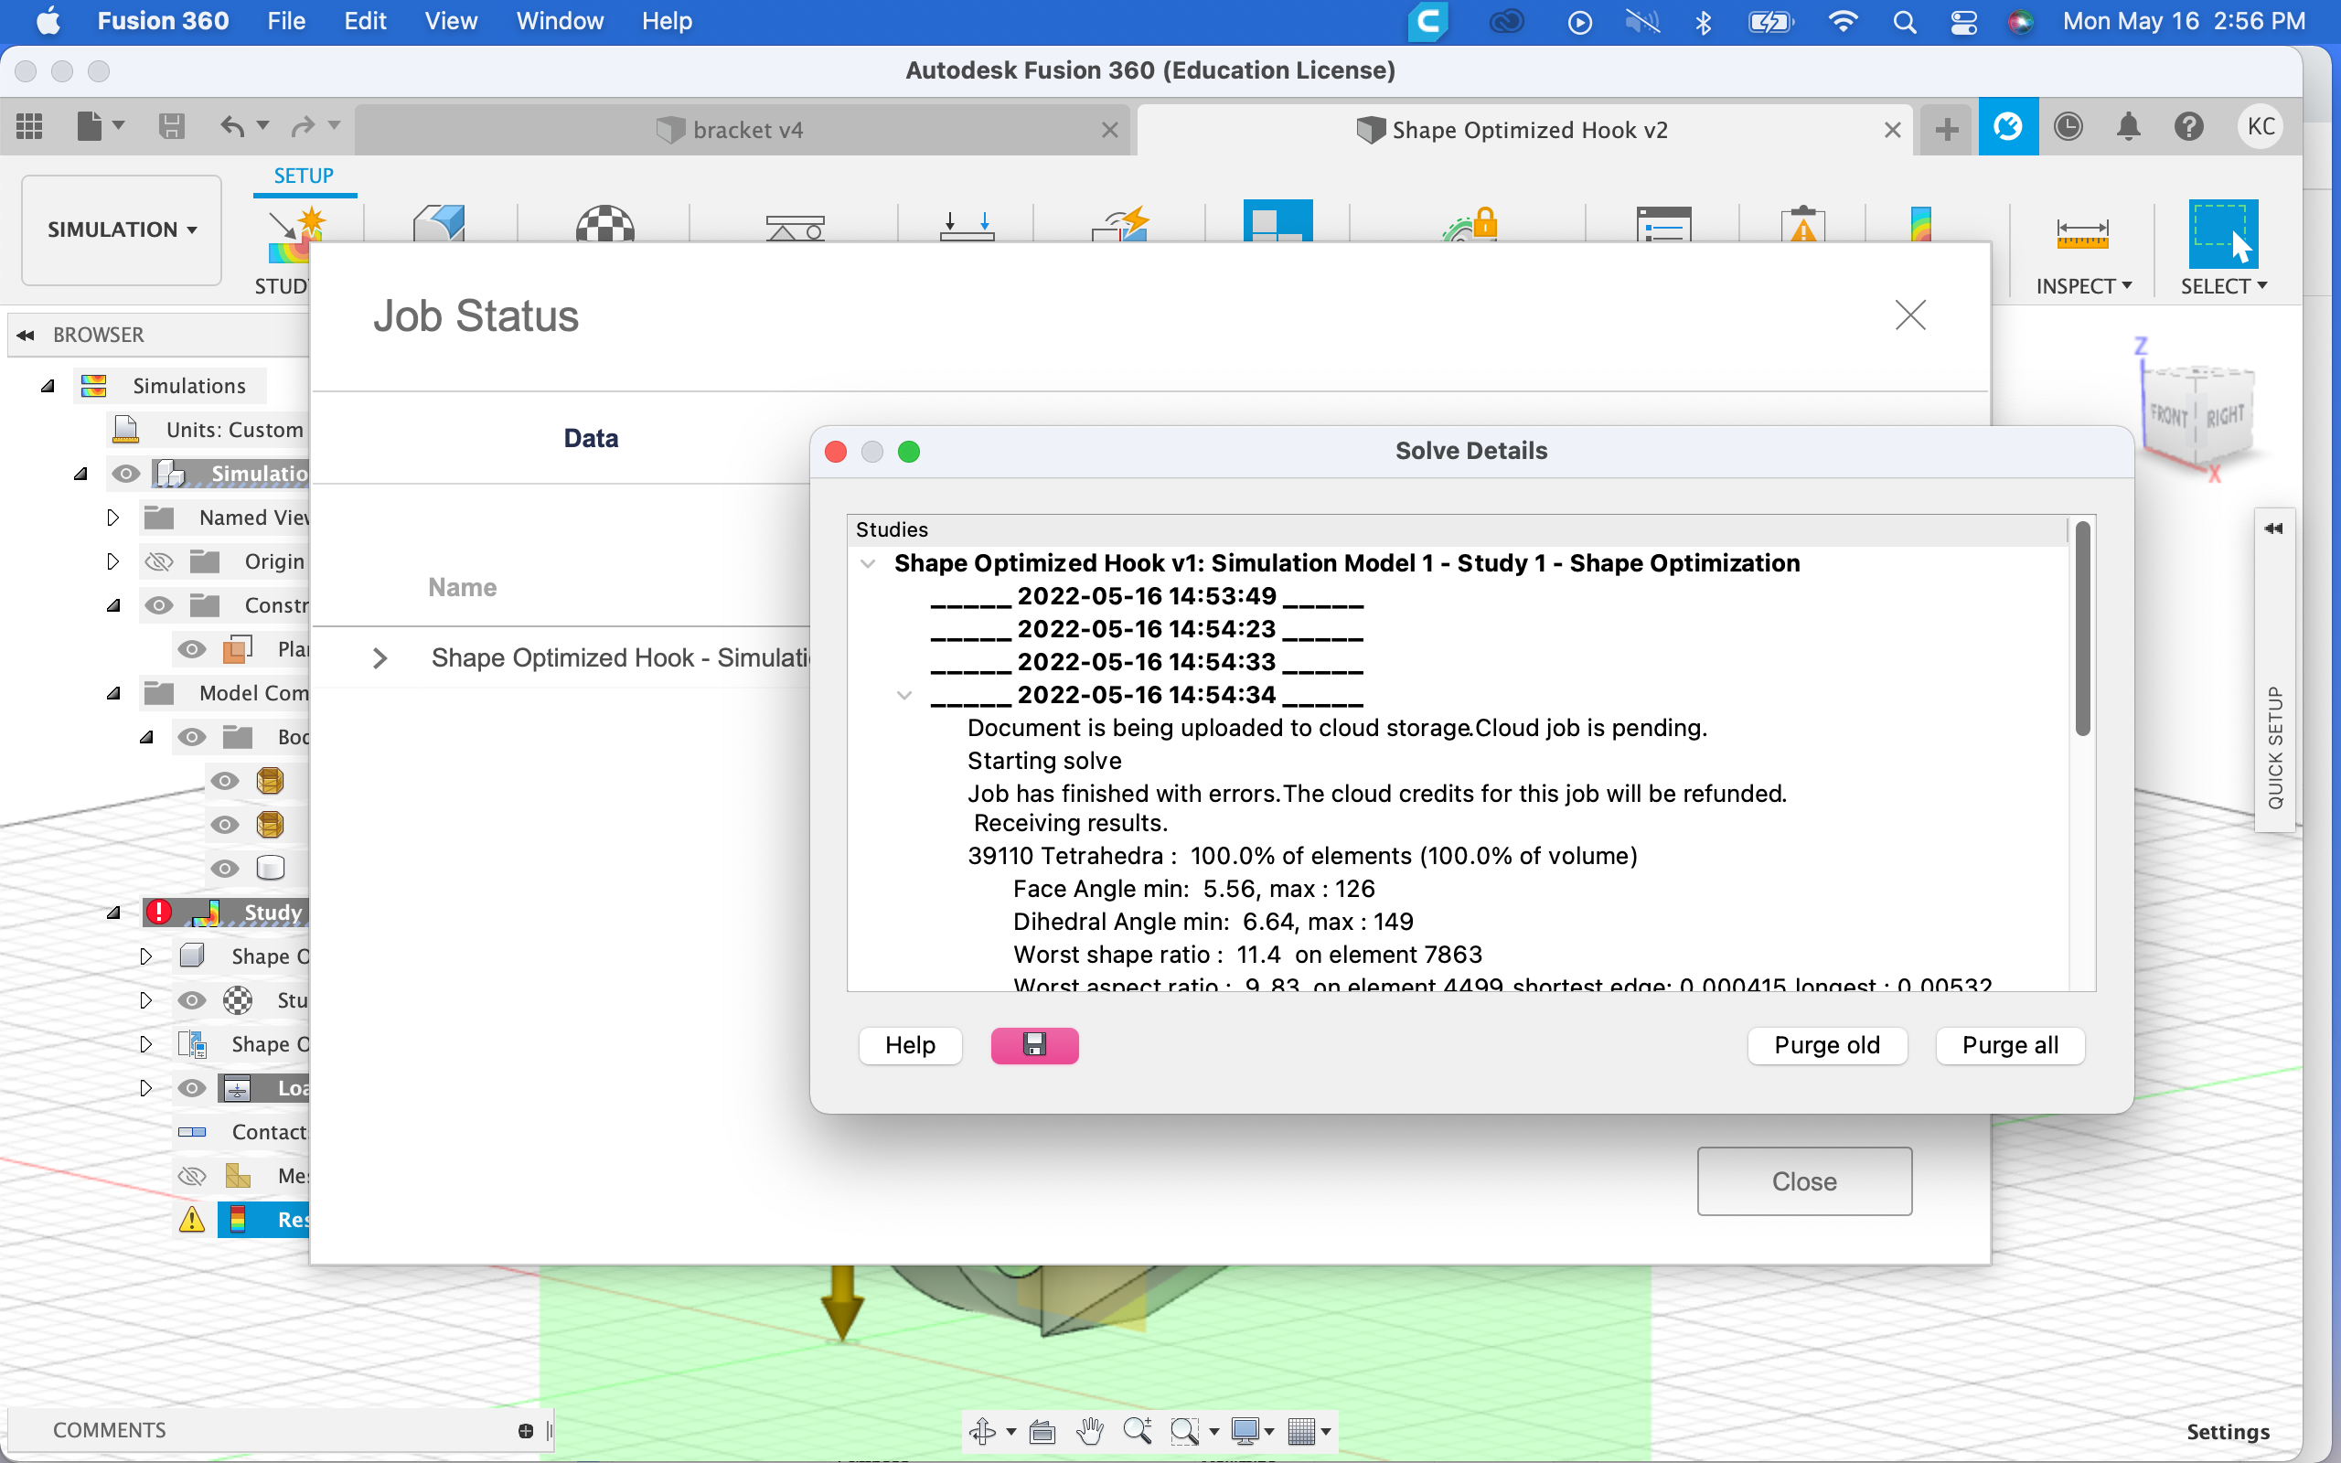Open the Job Status toolbar icon

2068,127
